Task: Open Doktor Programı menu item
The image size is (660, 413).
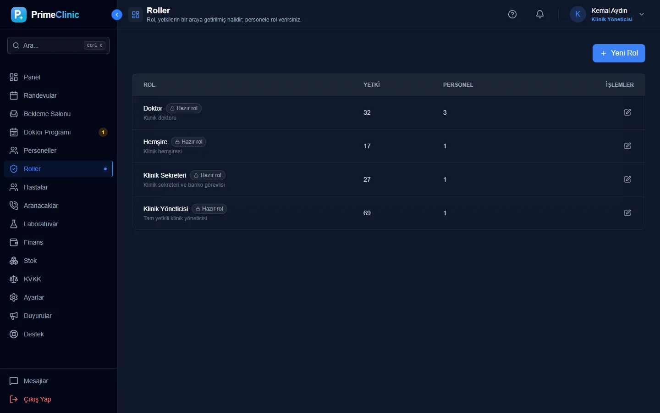Action: point(58,132)
